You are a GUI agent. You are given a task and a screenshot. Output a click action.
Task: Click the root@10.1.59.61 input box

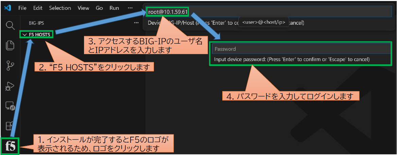tap(268, 12)
